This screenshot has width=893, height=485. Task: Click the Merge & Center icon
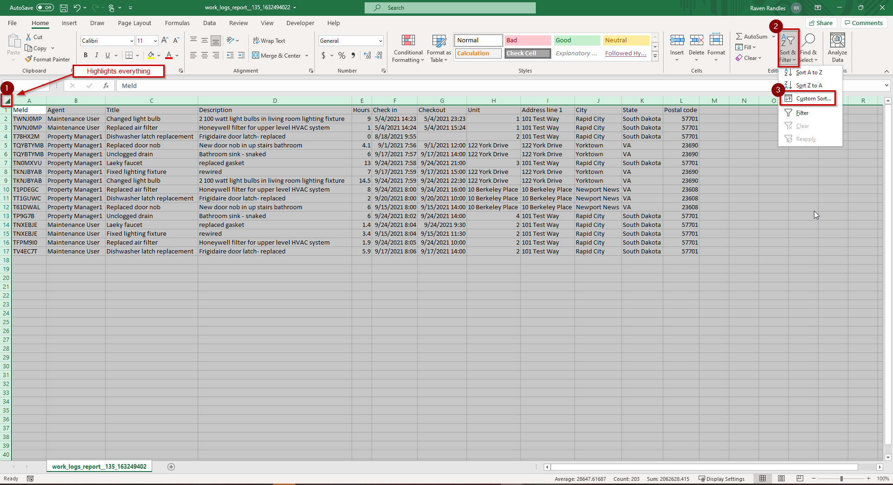256,55
